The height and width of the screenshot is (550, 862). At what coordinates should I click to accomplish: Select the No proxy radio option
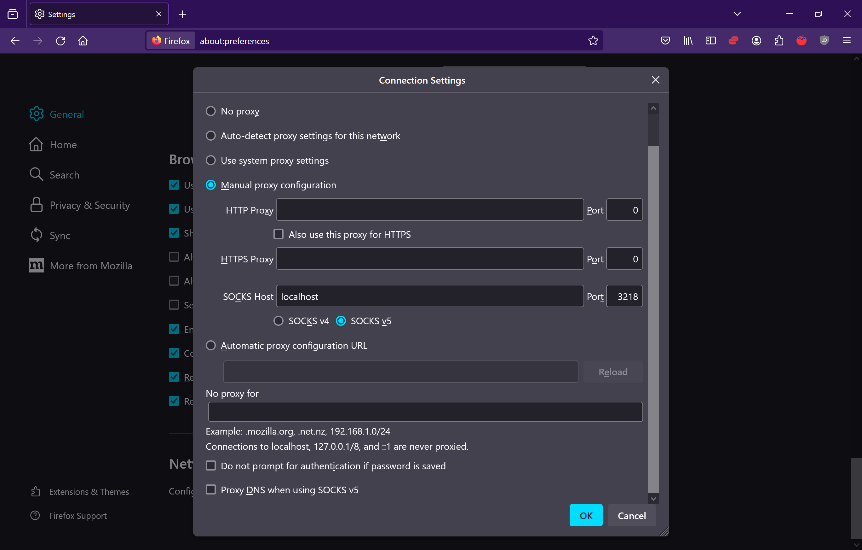pos(211,111)
